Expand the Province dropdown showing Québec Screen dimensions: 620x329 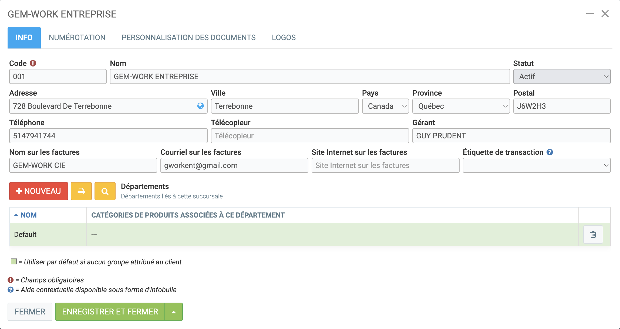click(461, 106)
